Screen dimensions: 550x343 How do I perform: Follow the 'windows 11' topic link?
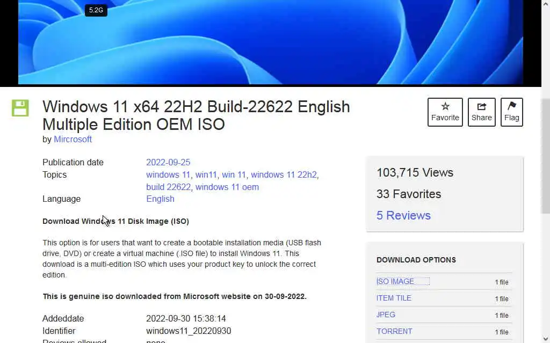coord(168,174)
